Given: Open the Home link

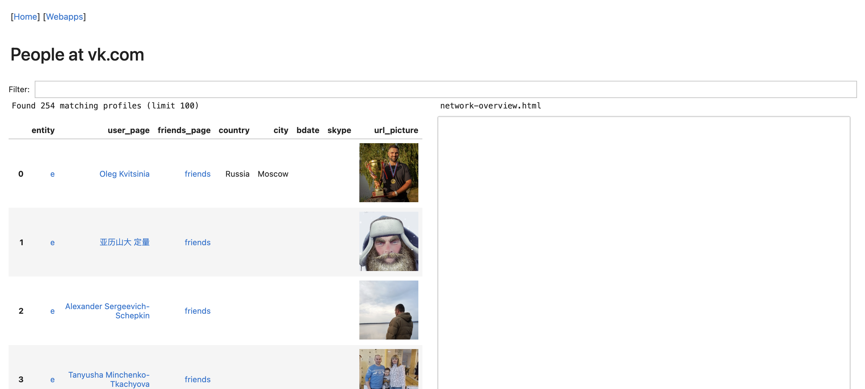Looking at the screenshot, I should tap(25, 17).
